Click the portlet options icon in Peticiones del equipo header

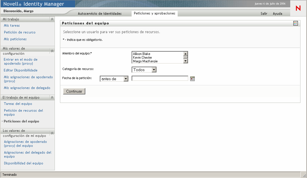tap(295, 23)
